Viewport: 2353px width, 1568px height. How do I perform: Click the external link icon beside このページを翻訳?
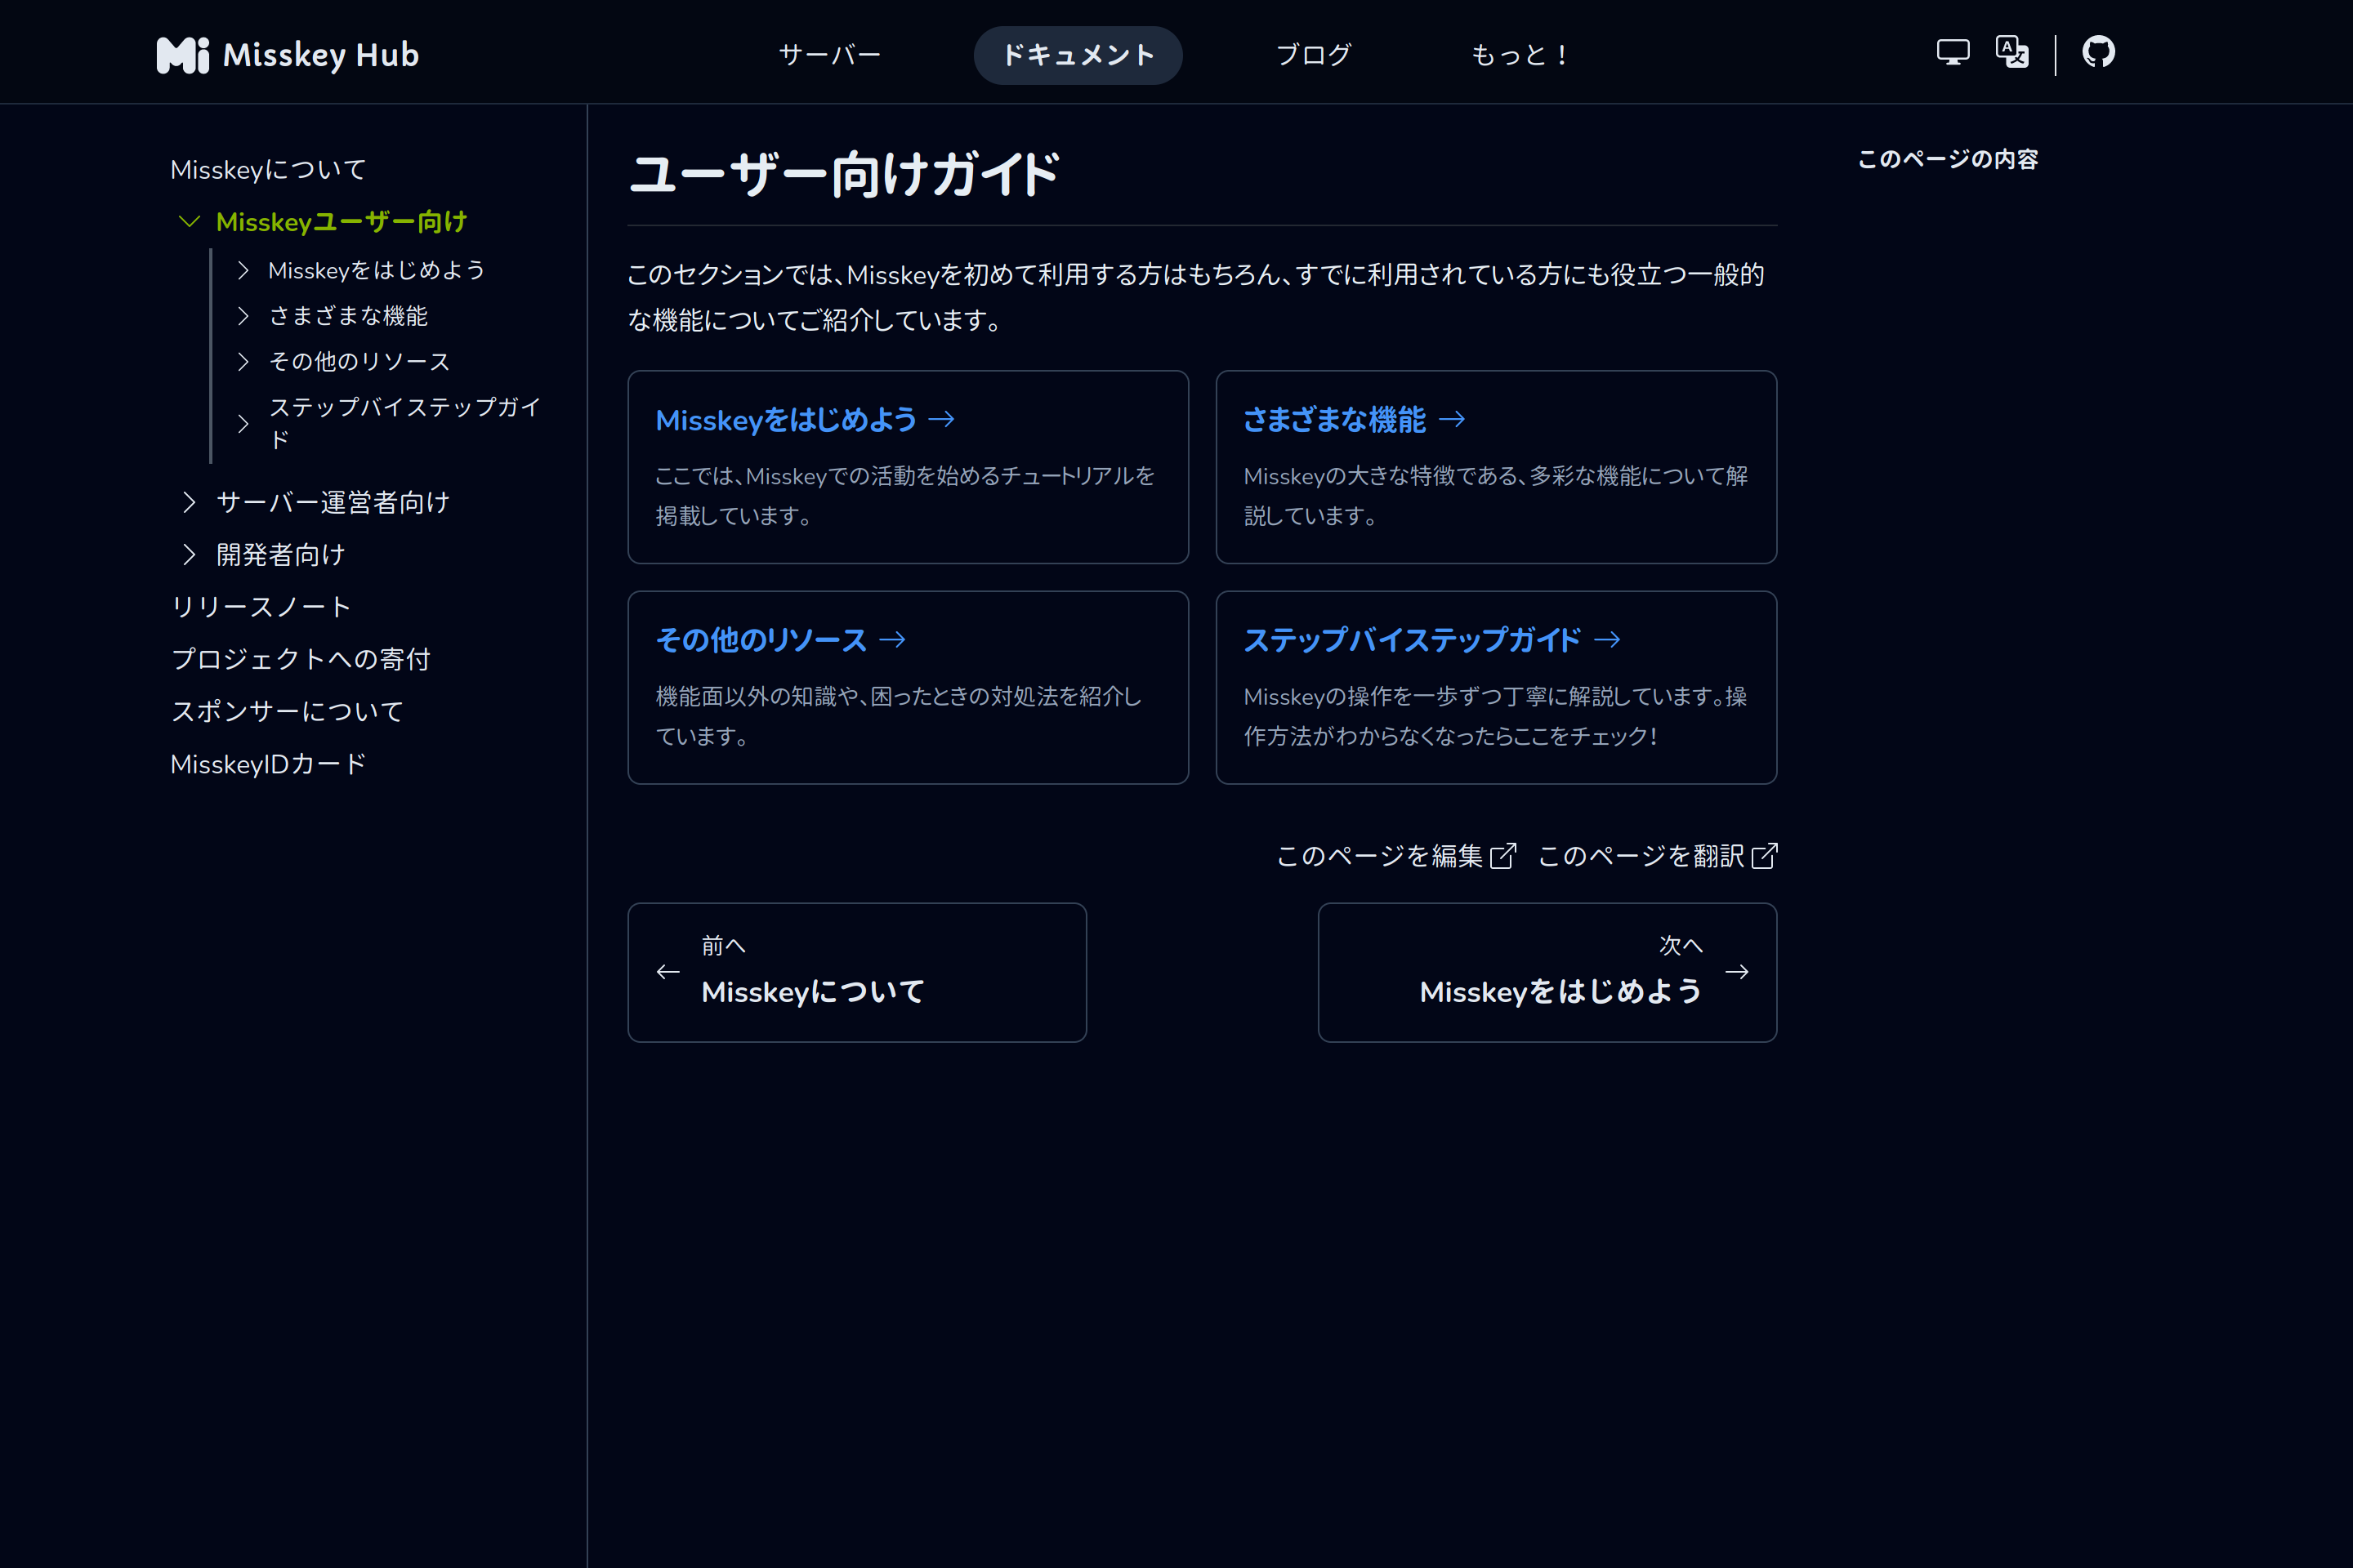click(1764, 856)
